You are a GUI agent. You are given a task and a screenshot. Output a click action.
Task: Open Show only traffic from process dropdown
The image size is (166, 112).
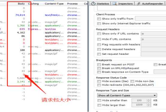pos(150,19)
